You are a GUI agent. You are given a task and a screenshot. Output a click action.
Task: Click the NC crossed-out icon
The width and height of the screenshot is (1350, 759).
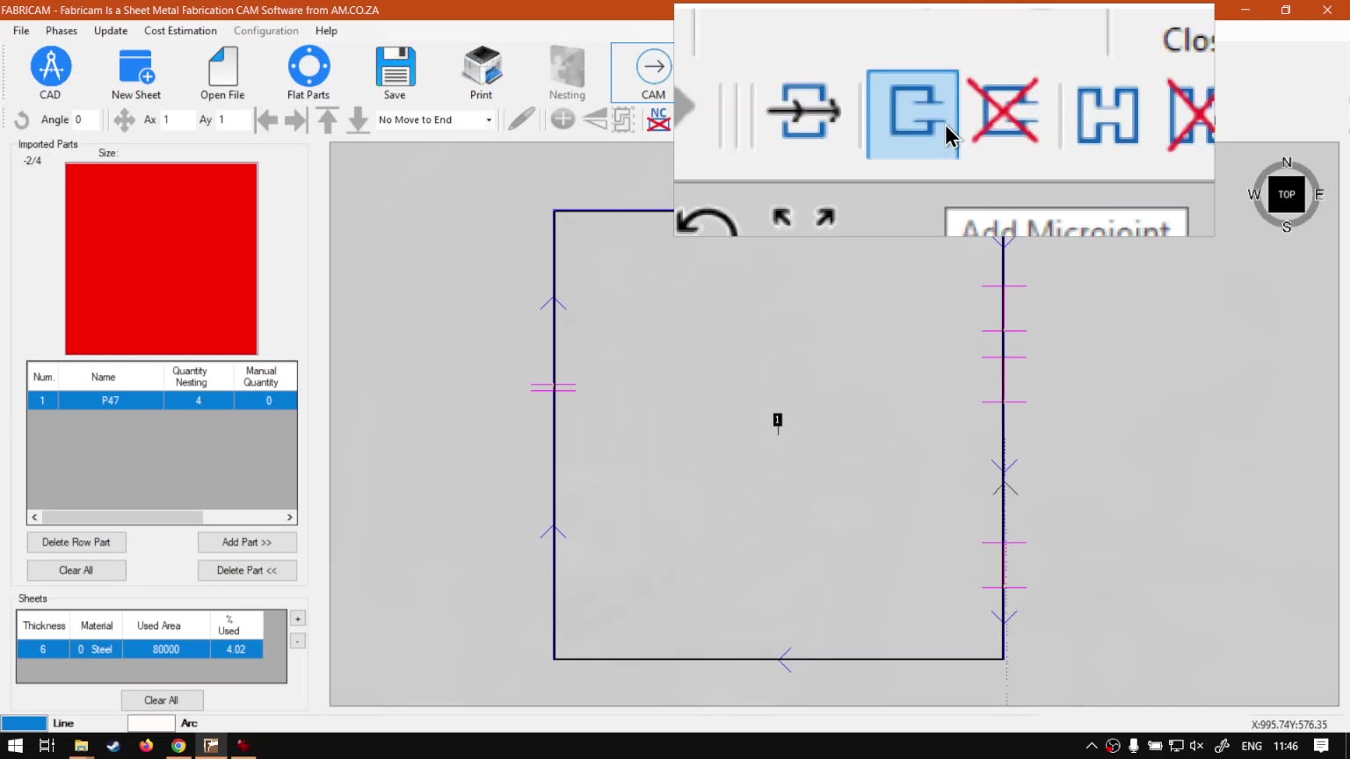tap(658, 119)
